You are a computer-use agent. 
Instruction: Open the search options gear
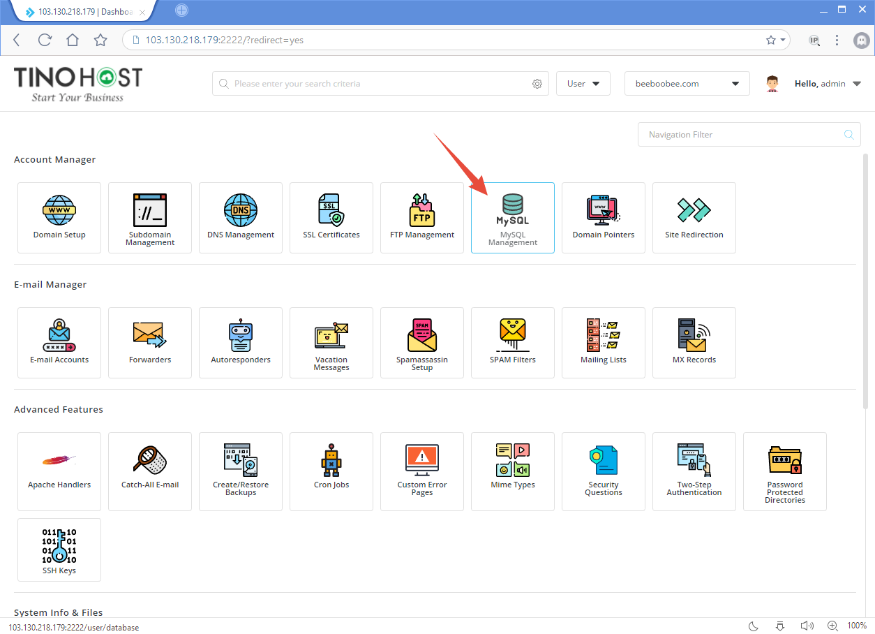point(537,83)
